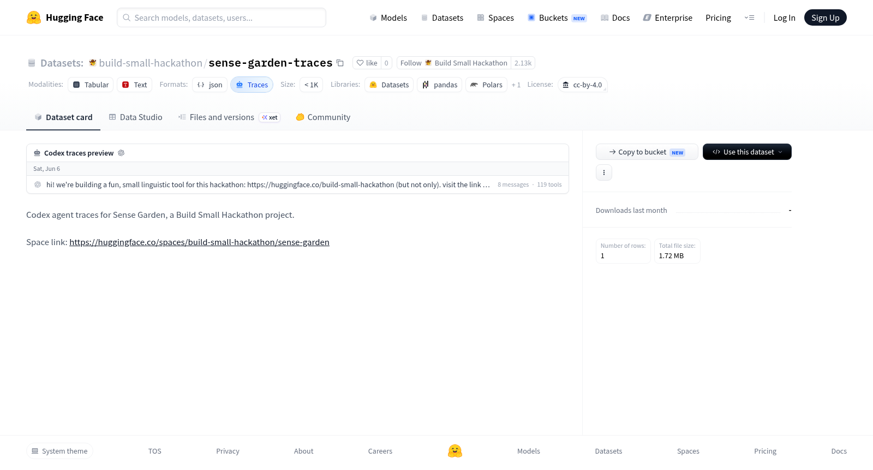
Task: Select the Text modality tag
Action: [x=134, y=85]
